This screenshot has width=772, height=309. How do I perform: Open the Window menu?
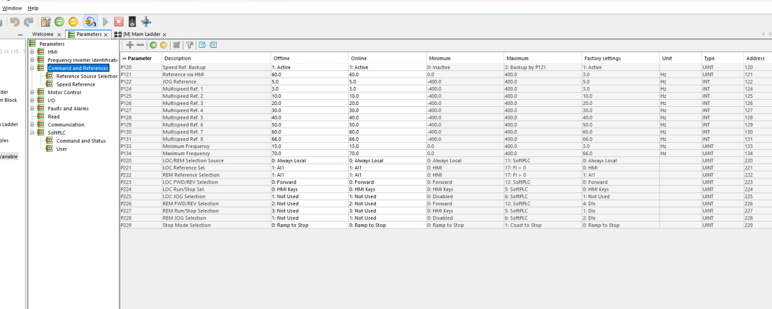12,8
